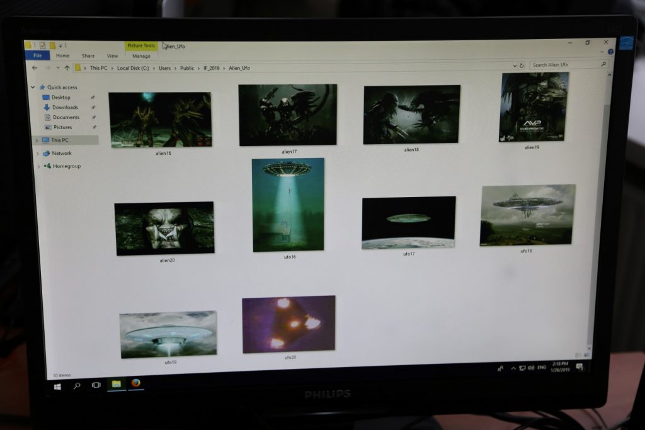The image size is (645, 430).
Task: Switch to the Share ribbon tab
Action: (x=88, y=56)
